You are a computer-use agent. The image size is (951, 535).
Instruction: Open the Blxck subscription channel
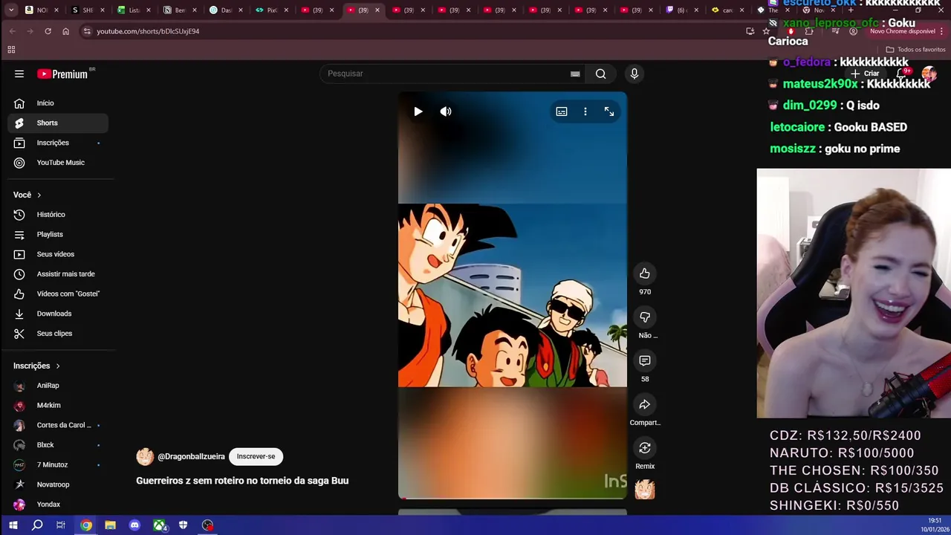(58, 445)
